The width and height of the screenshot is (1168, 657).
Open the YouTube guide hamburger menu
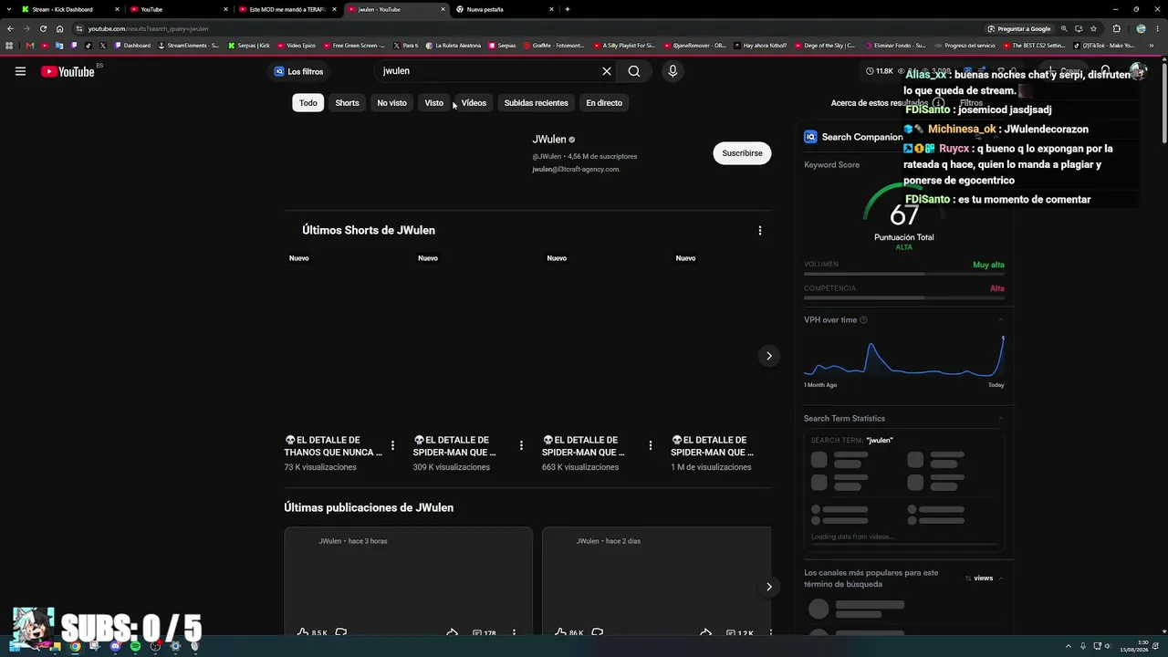coord(20,71)
